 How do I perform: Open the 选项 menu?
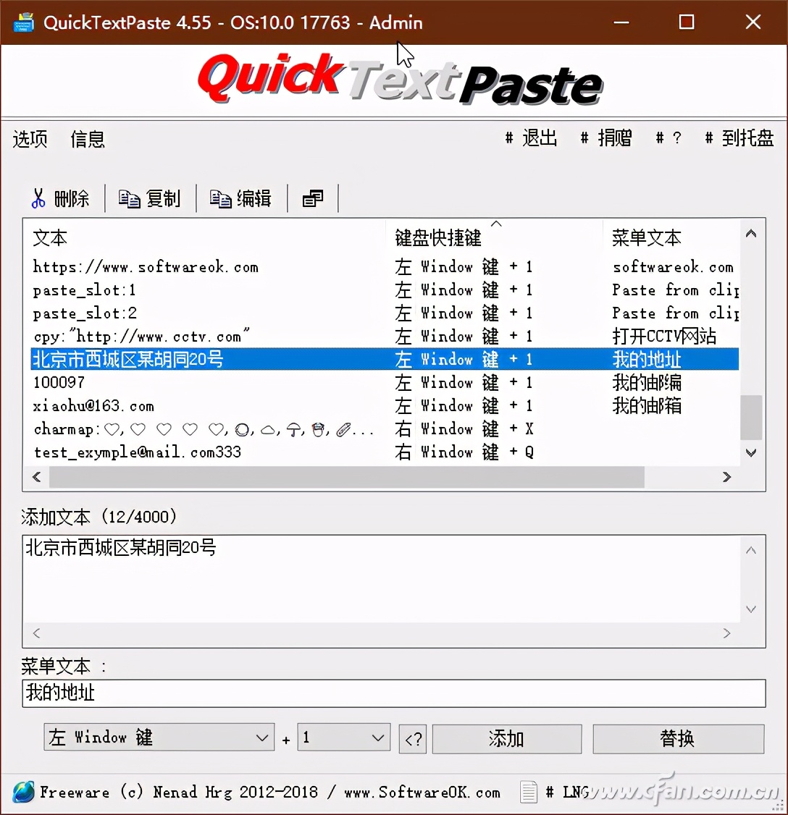click(x=30, y=139)
